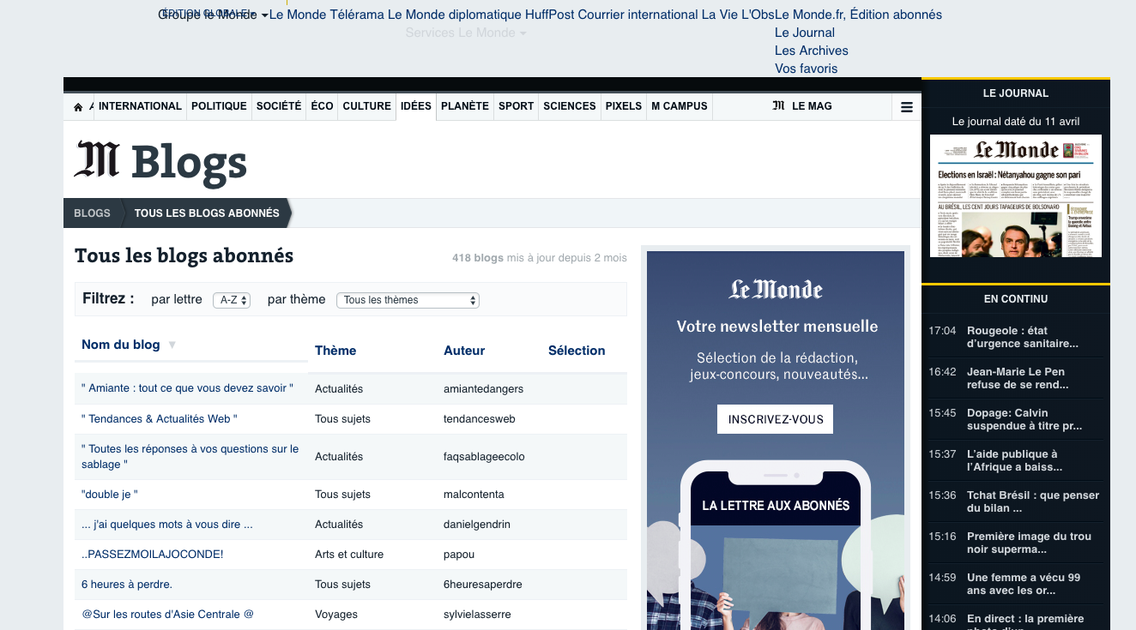This screenshot has width=1136, height=630.
Task: Open the 6 heures à perdre blog
Action: coord(127,585)
